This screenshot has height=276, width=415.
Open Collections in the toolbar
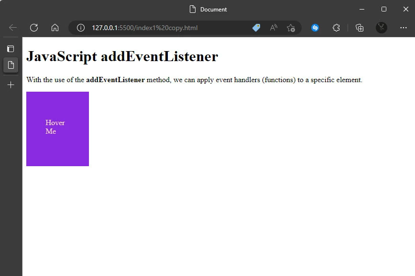pos(359,28)
